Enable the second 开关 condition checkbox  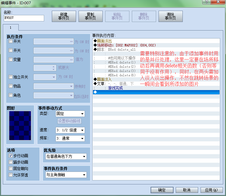point(10,50)
